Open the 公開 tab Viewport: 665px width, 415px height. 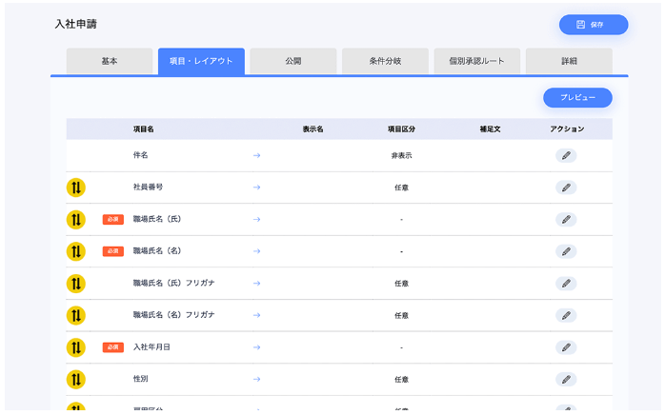(x=293, y=62)
